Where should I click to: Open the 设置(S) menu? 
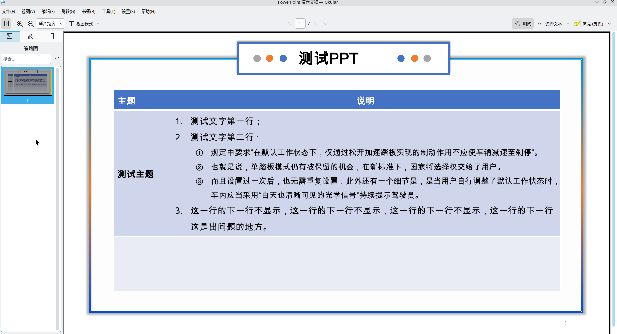click(x=128, y=11)
